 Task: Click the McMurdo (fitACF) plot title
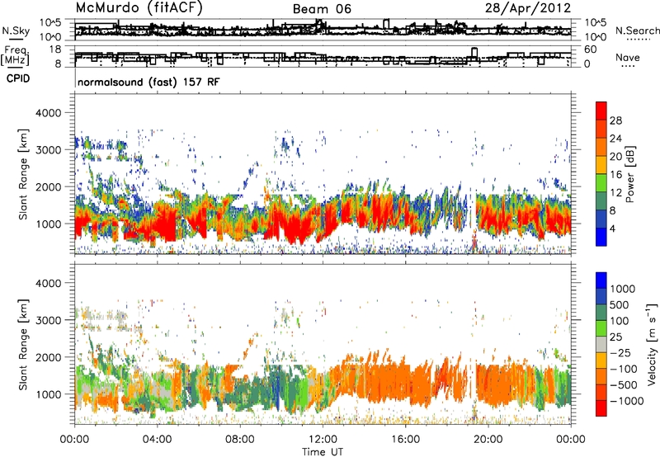pos(139,8)
